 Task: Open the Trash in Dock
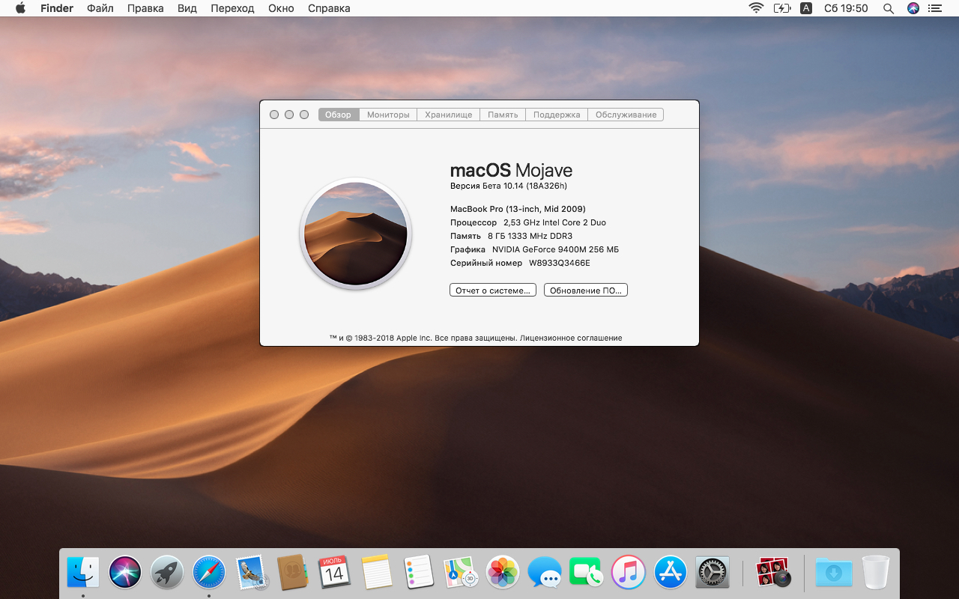[x=876, y=573]
